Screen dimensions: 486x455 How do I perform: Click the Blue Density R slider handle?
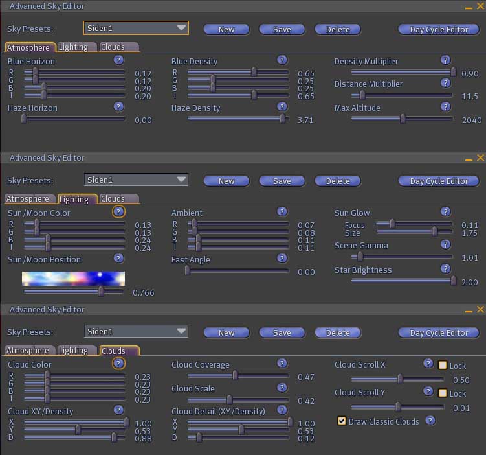click(254, 72)
